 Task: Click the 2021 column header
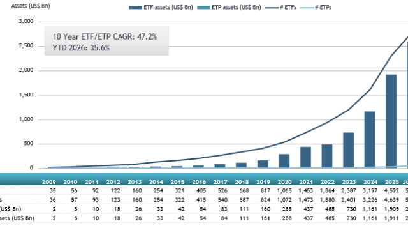click(306, 182)
